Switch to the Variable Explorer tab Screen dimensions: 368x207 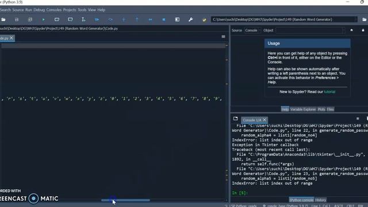coord(303,109)
